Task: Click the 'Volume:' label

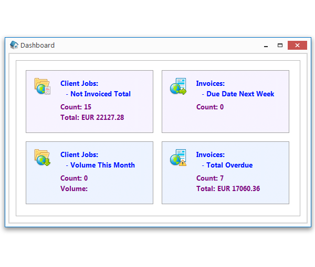Action: (74, 188)
